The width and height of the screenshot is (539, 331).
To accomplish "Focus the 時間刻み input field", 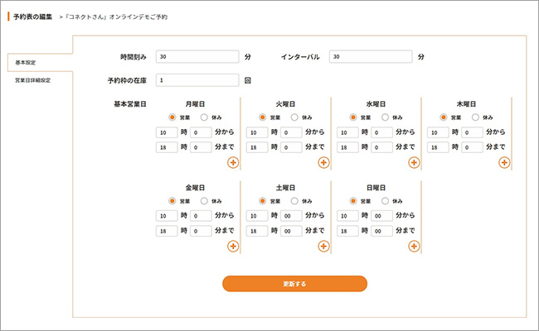I will click(x=197, y=57).
